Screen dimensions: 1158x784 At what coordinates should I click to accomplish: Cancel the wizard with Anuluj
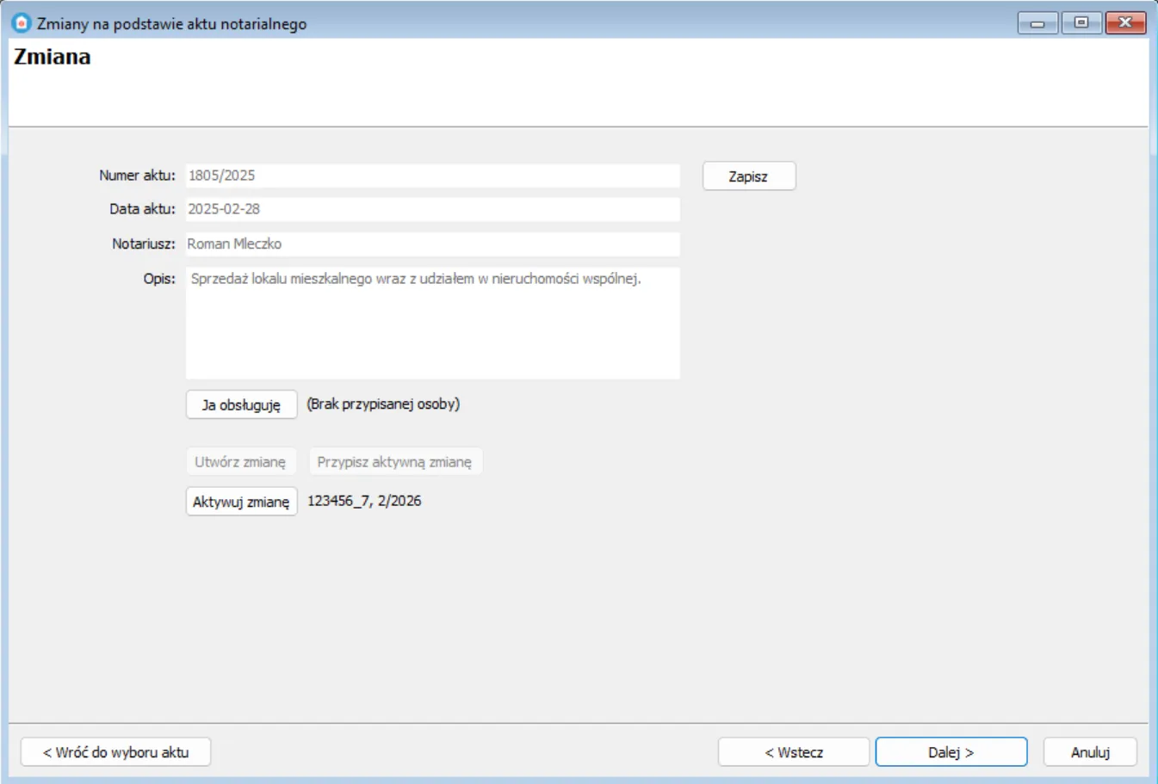(1090, 752)
